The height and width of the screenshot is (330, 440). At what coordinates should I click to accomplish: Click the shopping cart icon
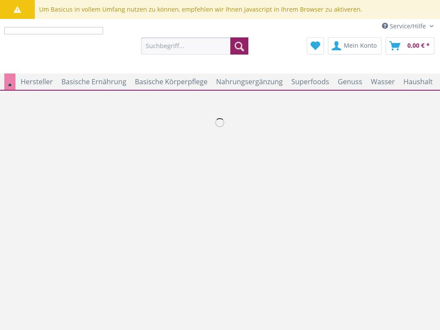tap(395, 46)
